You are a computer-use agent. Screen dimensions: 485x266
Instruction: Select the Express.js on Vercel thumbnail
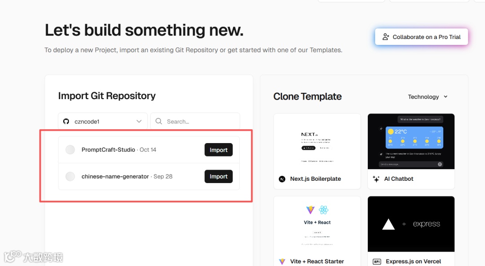tap(411, 224)
